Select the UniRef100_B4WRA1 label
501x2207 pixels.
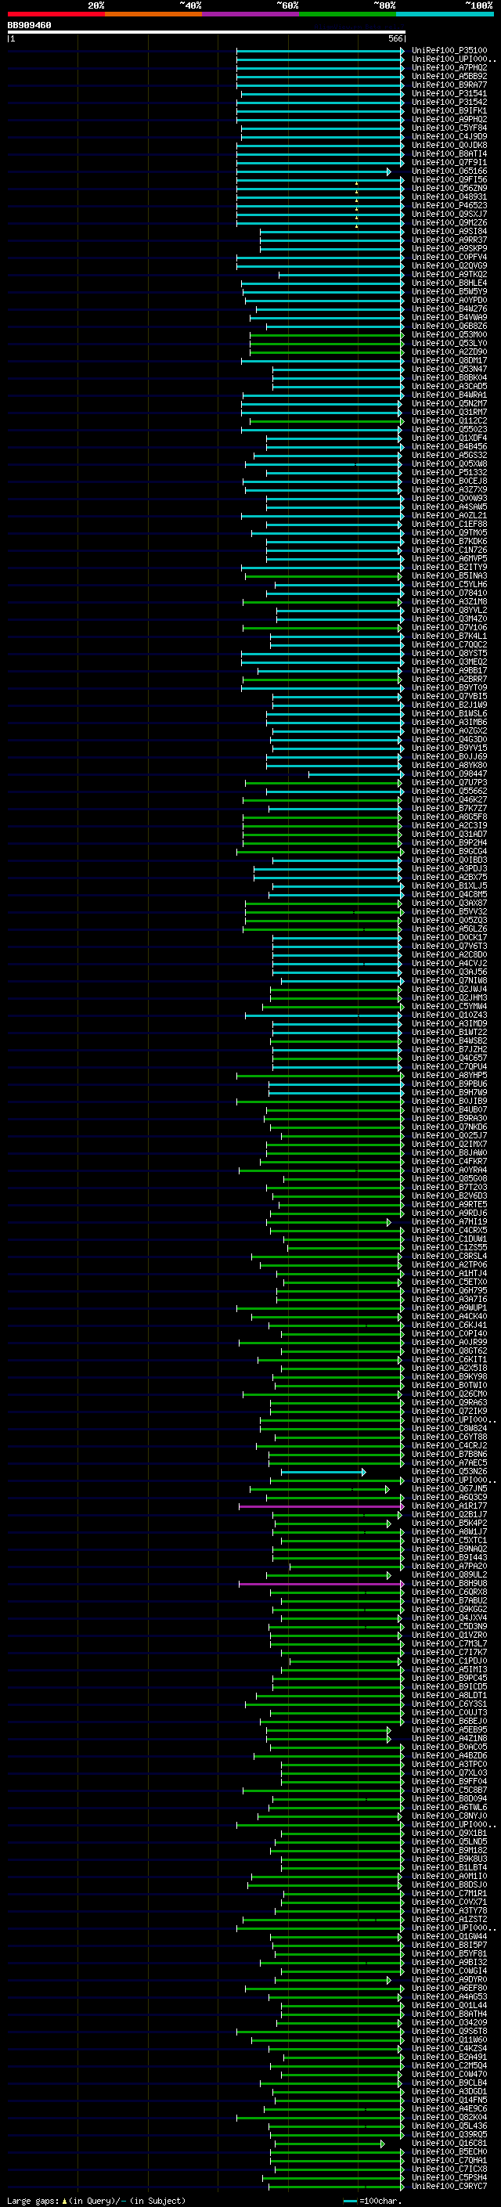tap(449, 395)
